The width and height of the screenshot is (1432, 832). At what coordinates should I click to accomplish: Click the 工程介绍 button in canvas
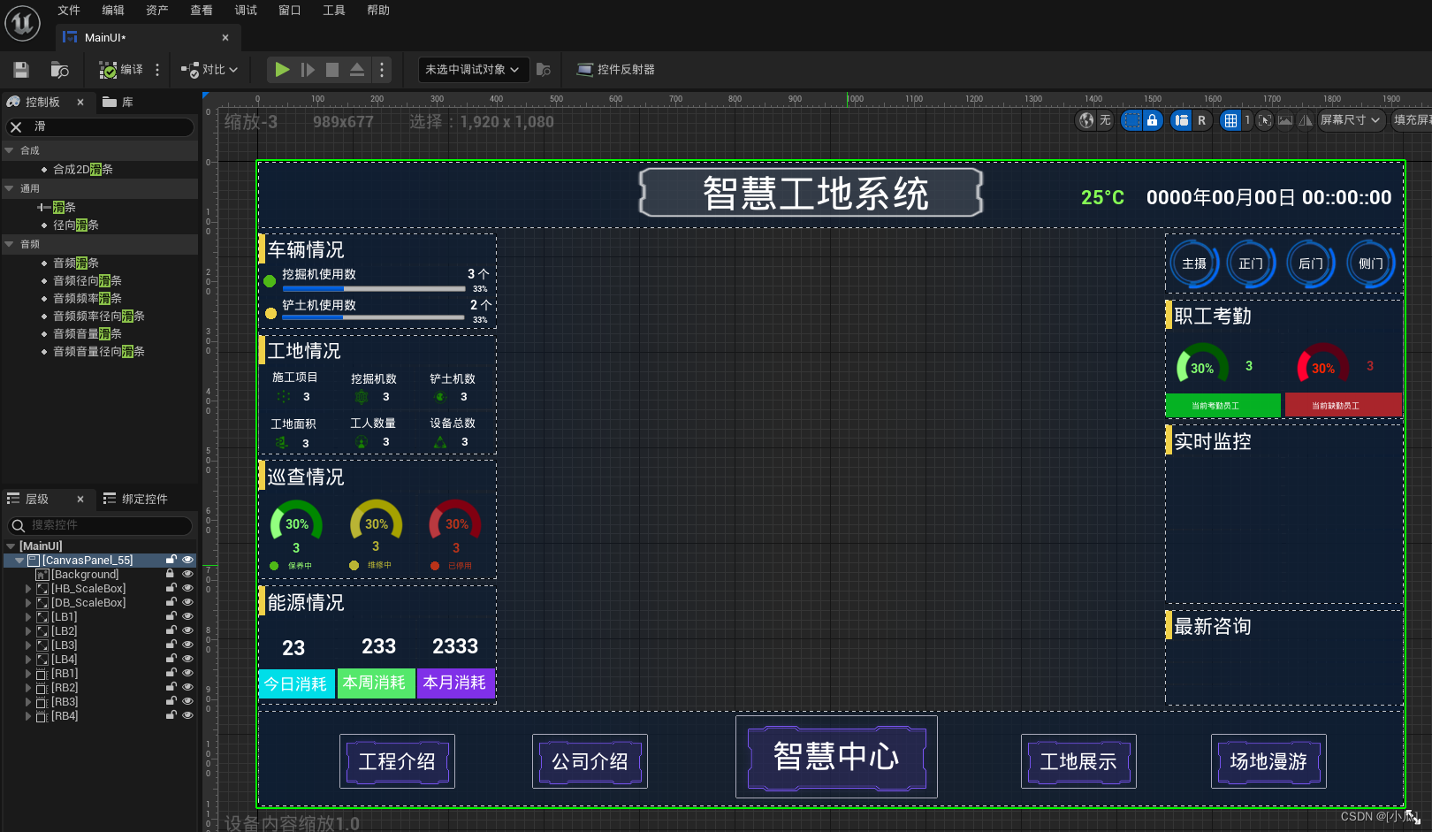click(397, 761)
